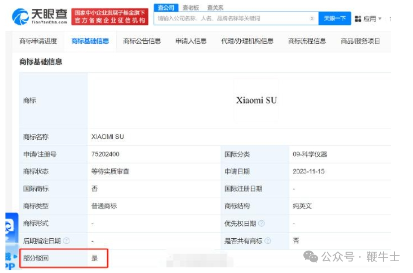Open the 商标公告信息 tab
Image resolution: width=413 pixels, height=273 pixels.
coord(142,41)
